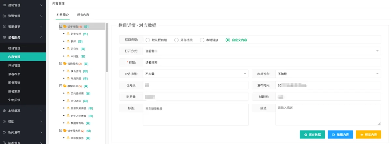Click the 本馆概况 globe icon

[x=4, y=111]
